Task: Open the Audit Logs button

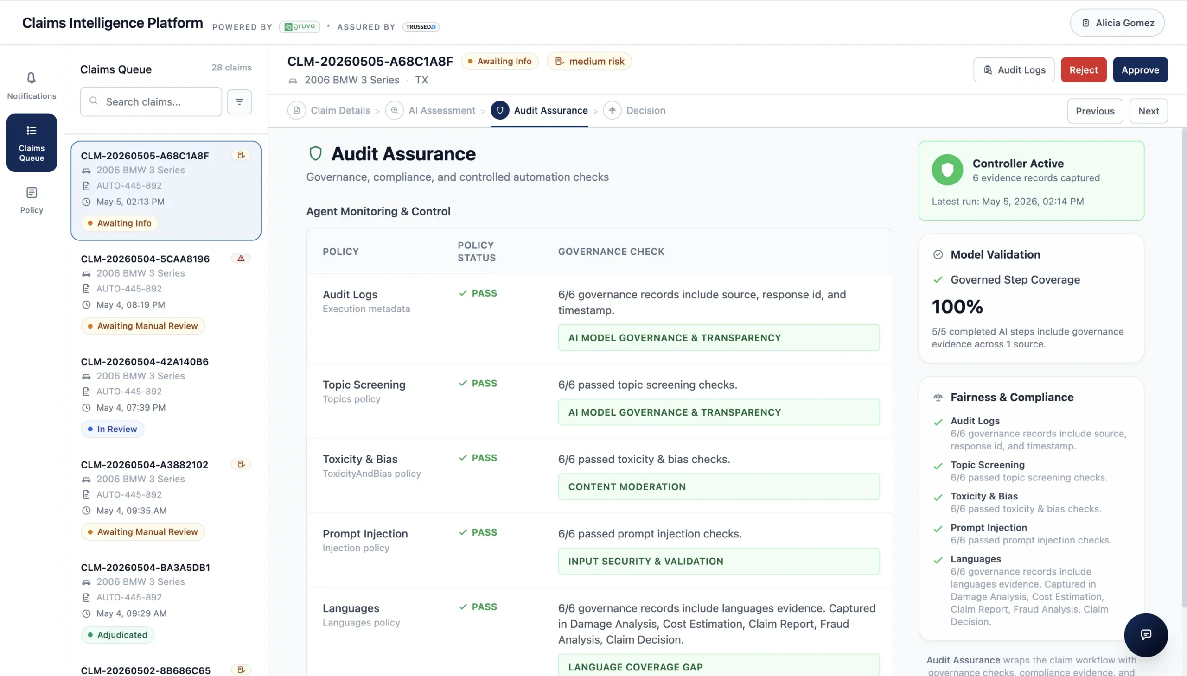Action: pyautogui.click(x=1014, y=69)
